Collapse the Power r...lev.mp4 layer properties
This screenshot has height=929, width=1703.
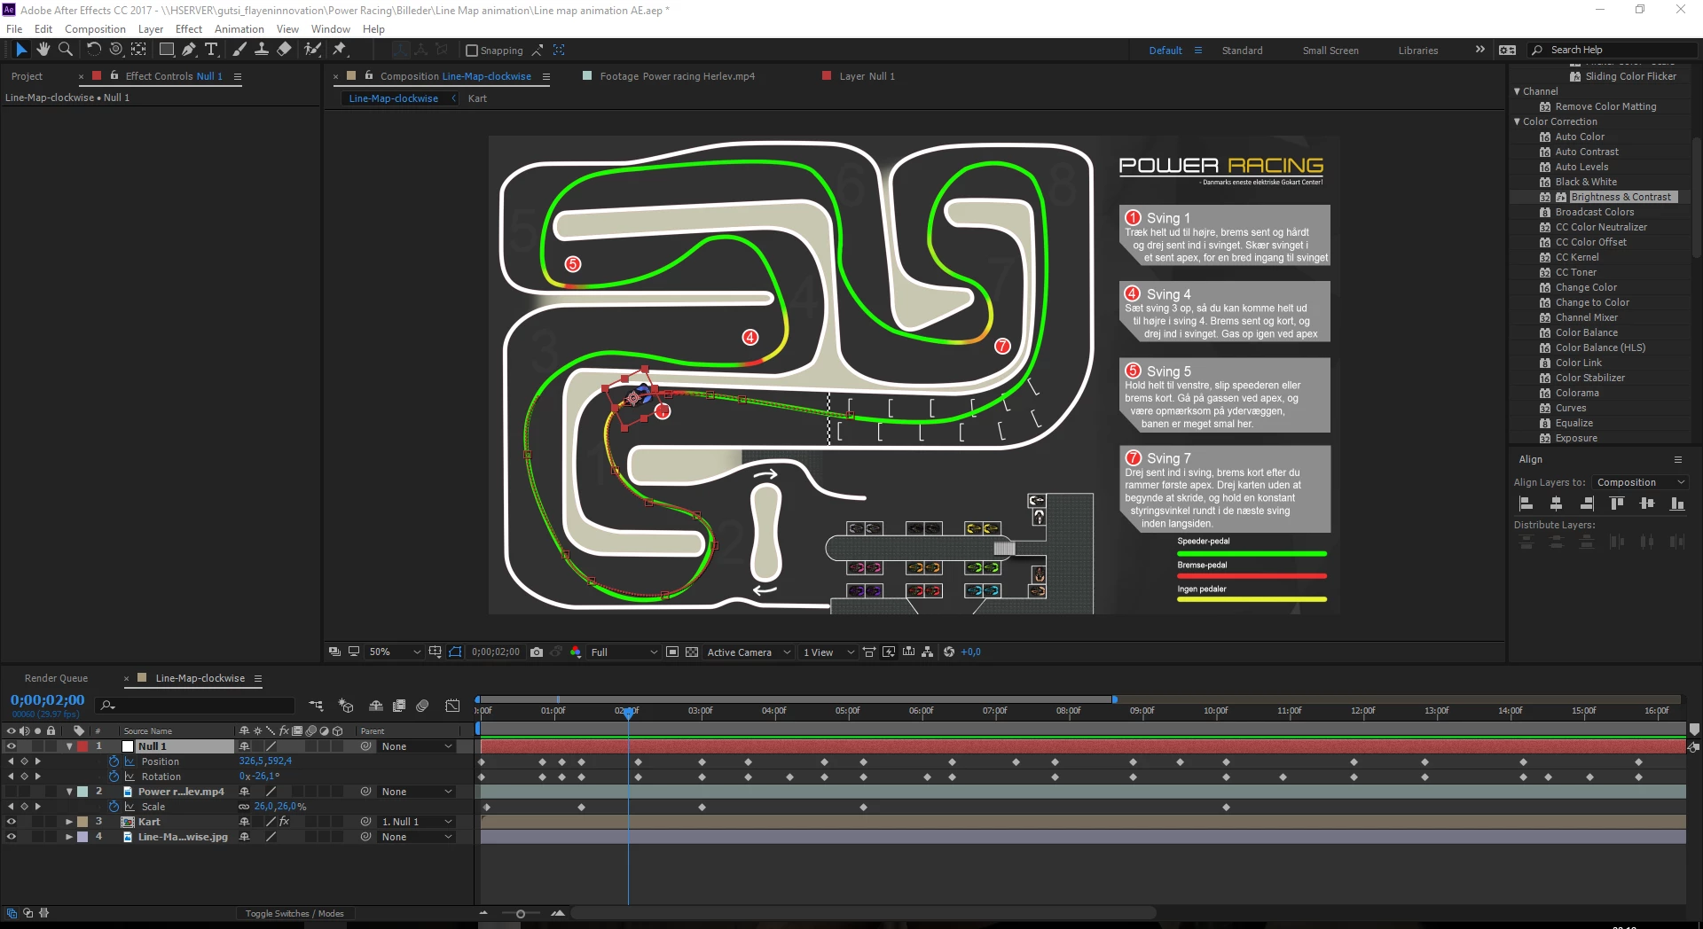click(x=69, y=792)
